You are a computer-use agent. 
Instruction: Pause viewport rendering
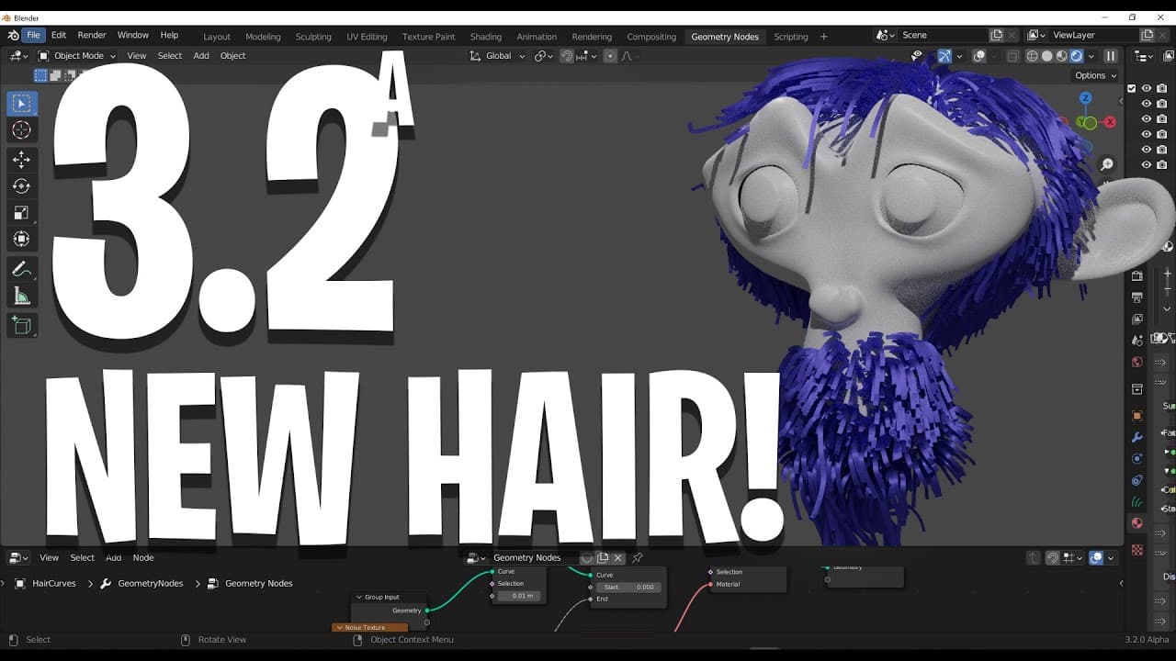[x=1111, y=56]
